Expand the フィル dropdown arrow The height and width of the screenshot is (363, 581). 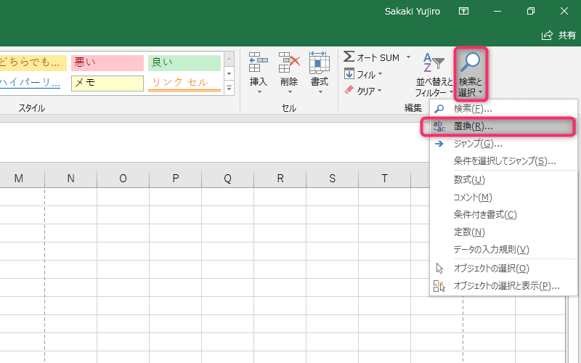click(380, 74)
